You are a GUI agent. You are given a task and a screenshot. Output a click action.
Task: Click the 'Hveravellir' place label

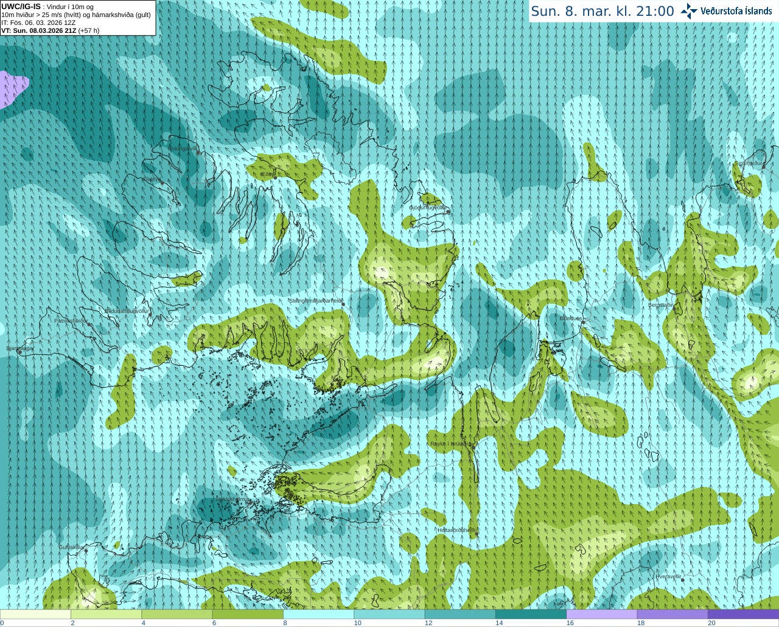668,576
